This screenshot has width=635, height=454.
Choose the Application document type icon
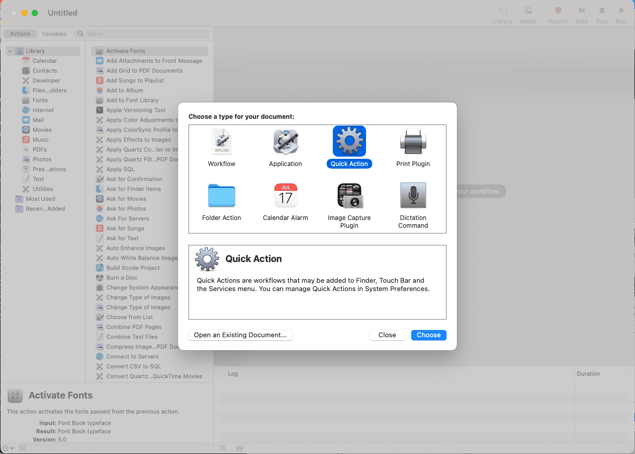point(286,142)
